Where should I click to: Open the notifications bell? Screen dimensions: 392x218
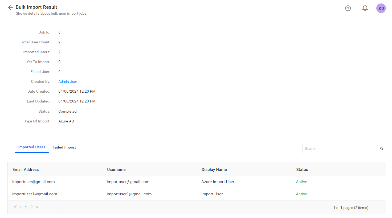[x=365, y=8]
